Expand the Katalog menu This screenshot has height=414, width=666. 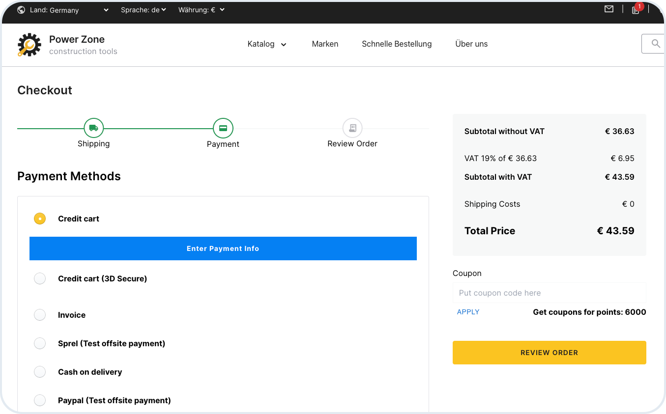[x=267, y=44]
